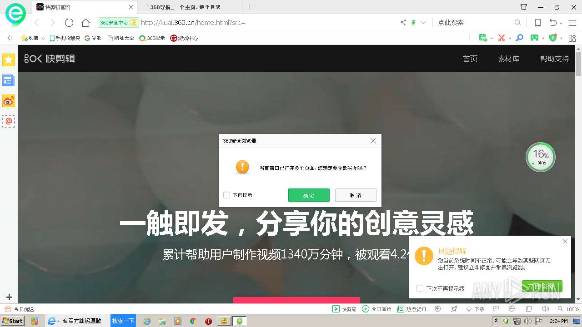Open the mail @ sidebar icon
The image size is (582, 327).
(9, 121)
